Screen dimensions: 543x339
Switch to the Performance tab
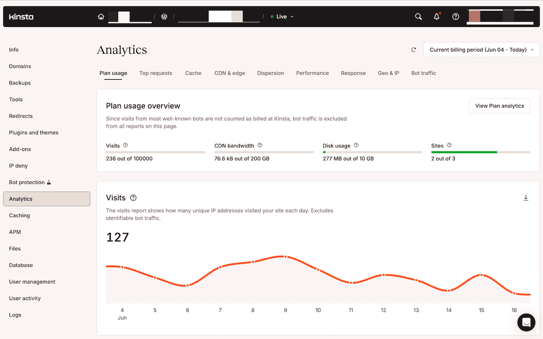click(x=313, y=73)
